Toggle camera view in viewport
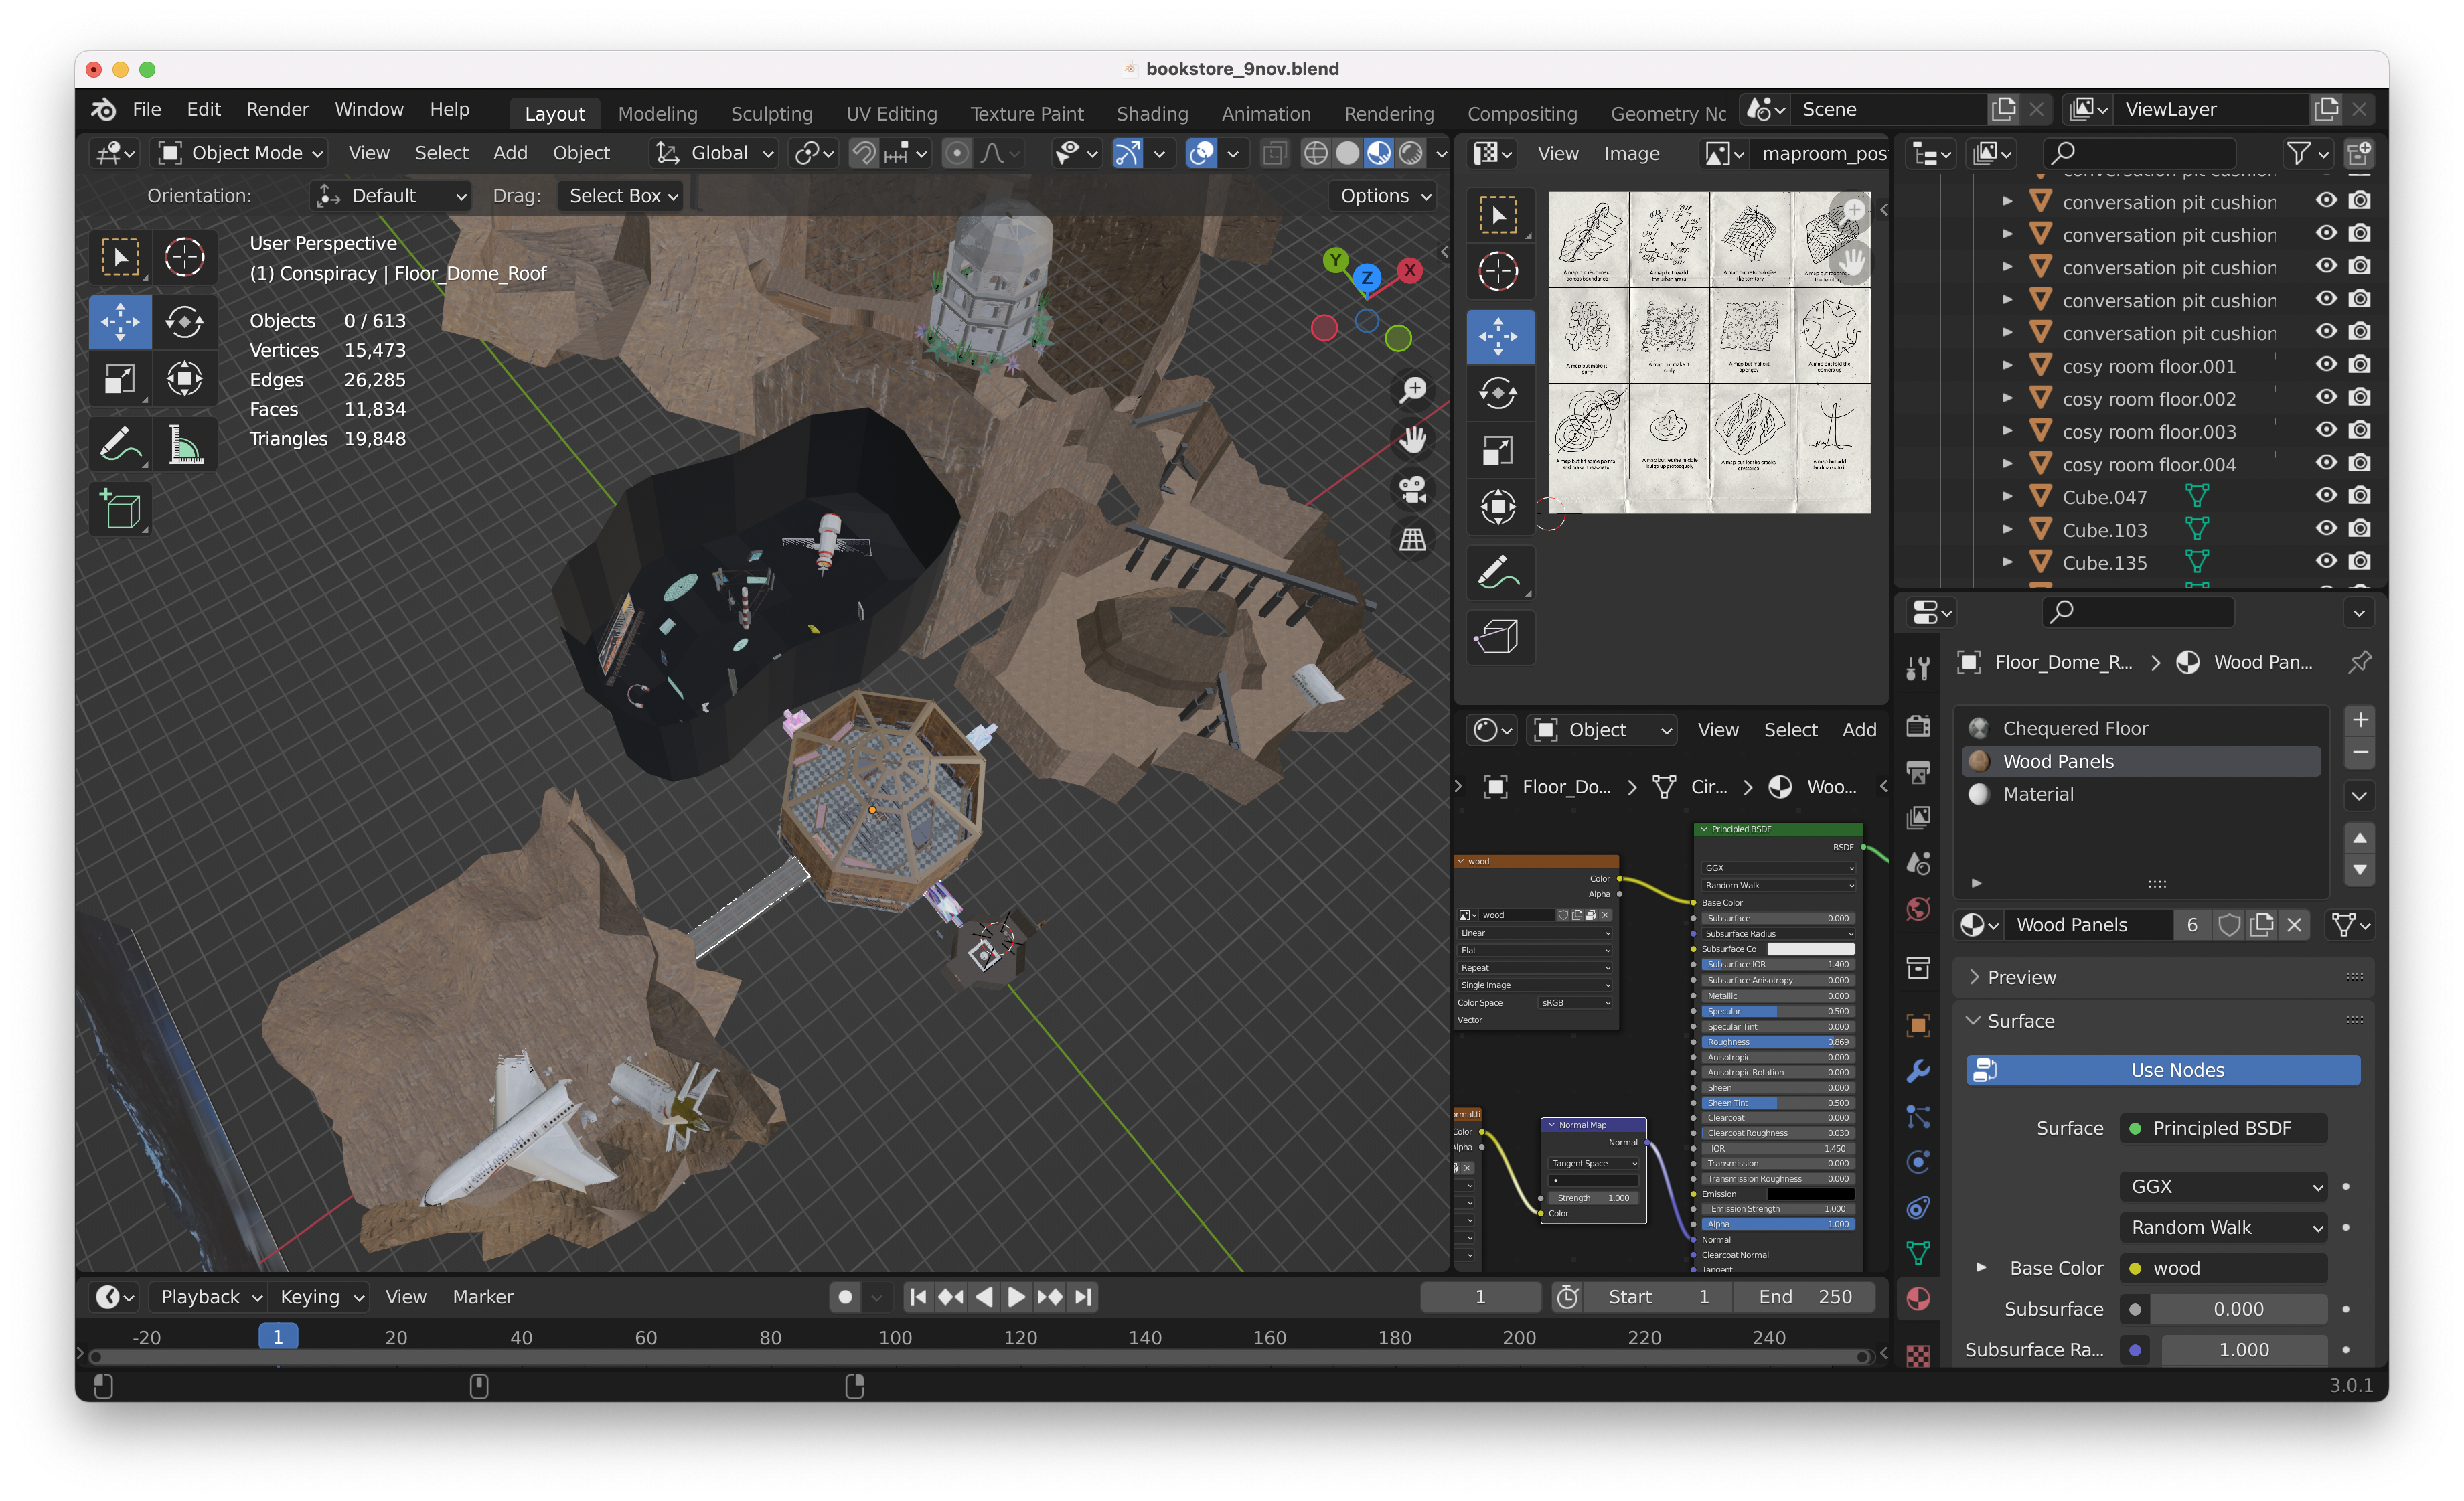The image size is (2464, 1501). [1412, 489]
